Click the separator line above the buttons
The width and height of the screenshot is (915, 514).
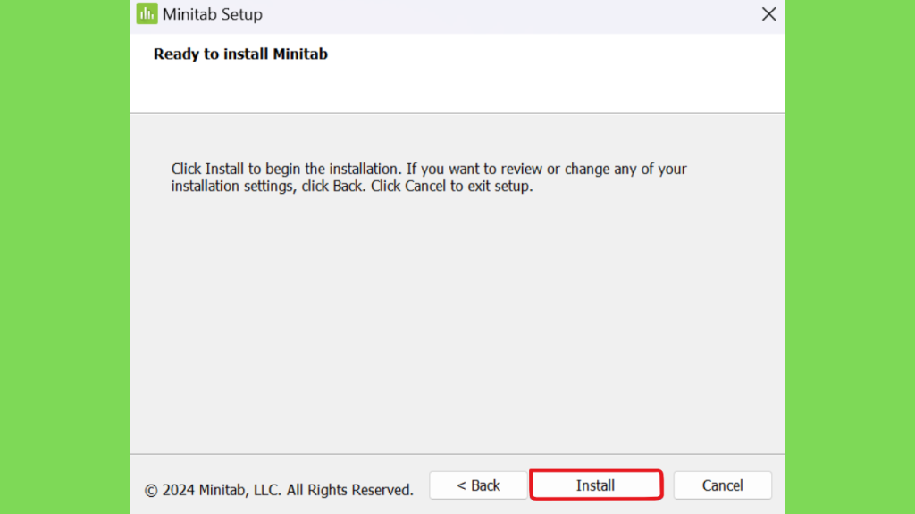[457, 454]
